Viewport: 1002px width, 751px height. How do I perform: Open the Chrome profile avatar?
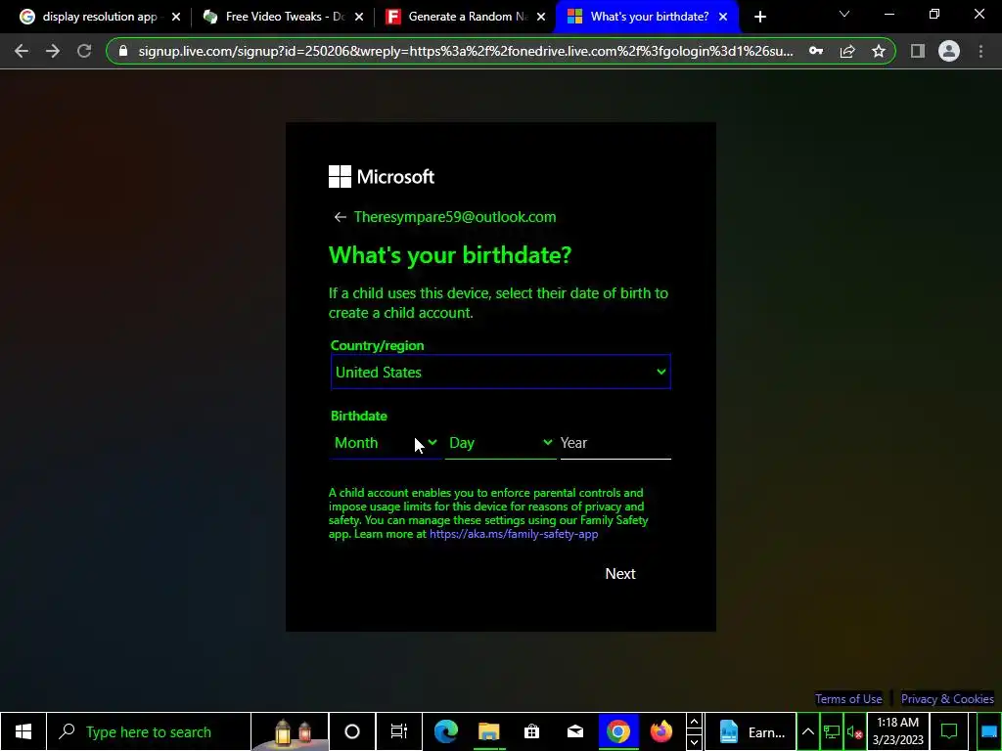[949, 51]
